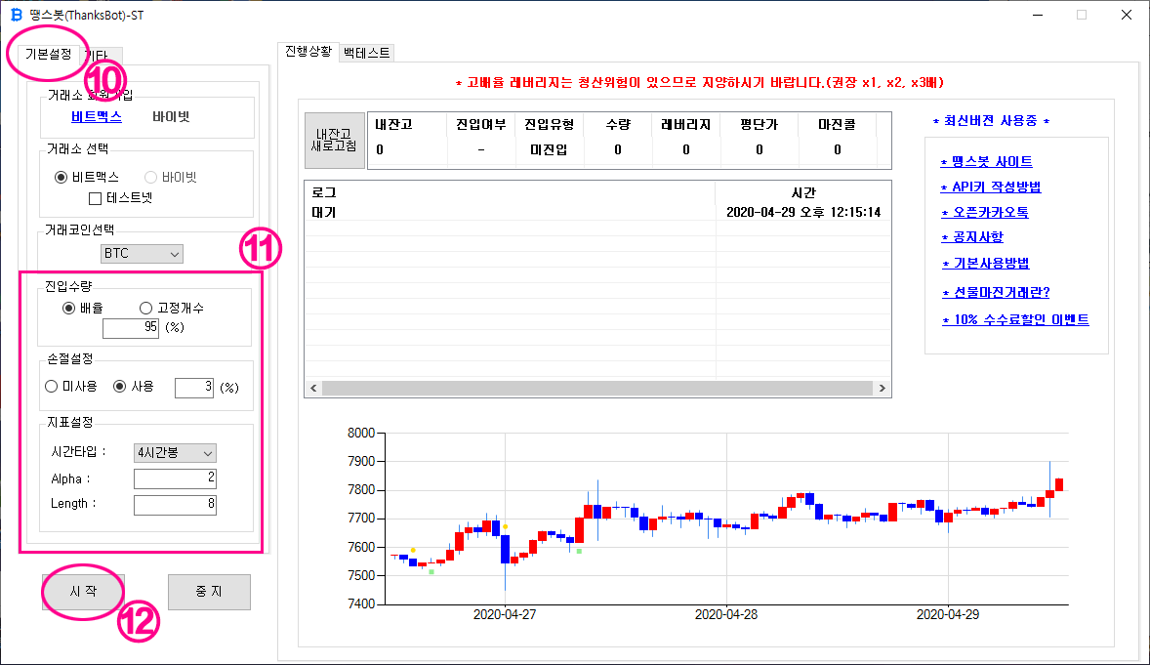1150x665 pixels.
Task: Click the 마진콜 column header
Action: point(837,125)
